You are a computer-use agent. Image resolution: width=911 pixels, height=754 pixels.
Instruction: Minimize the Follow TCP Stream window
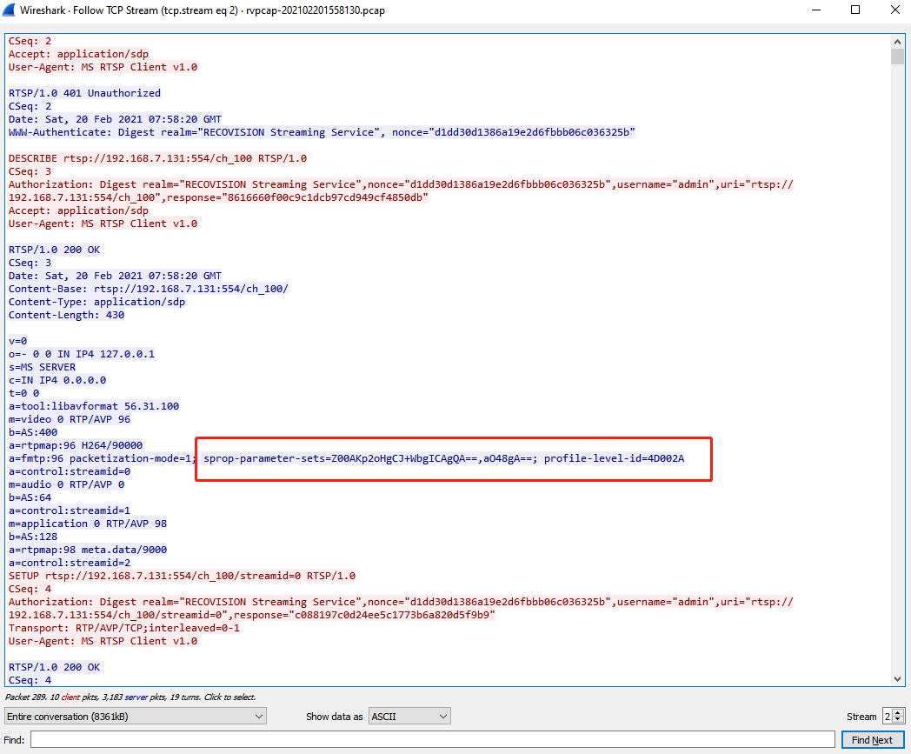coord(816,10)
